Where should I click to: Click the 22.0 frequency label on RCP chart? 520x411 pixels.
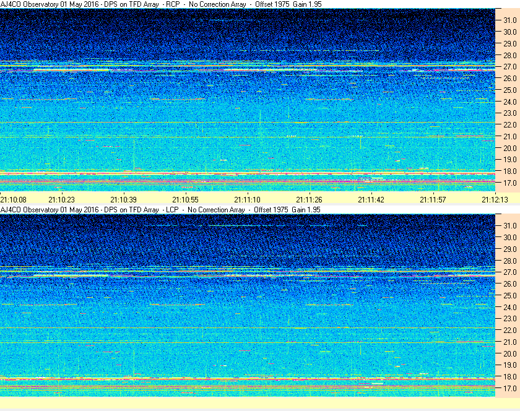510,125
